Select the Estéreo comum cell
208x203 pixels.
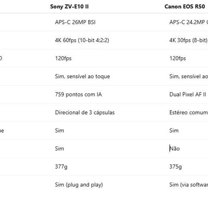pyautogui.click(x=189, y=113)
